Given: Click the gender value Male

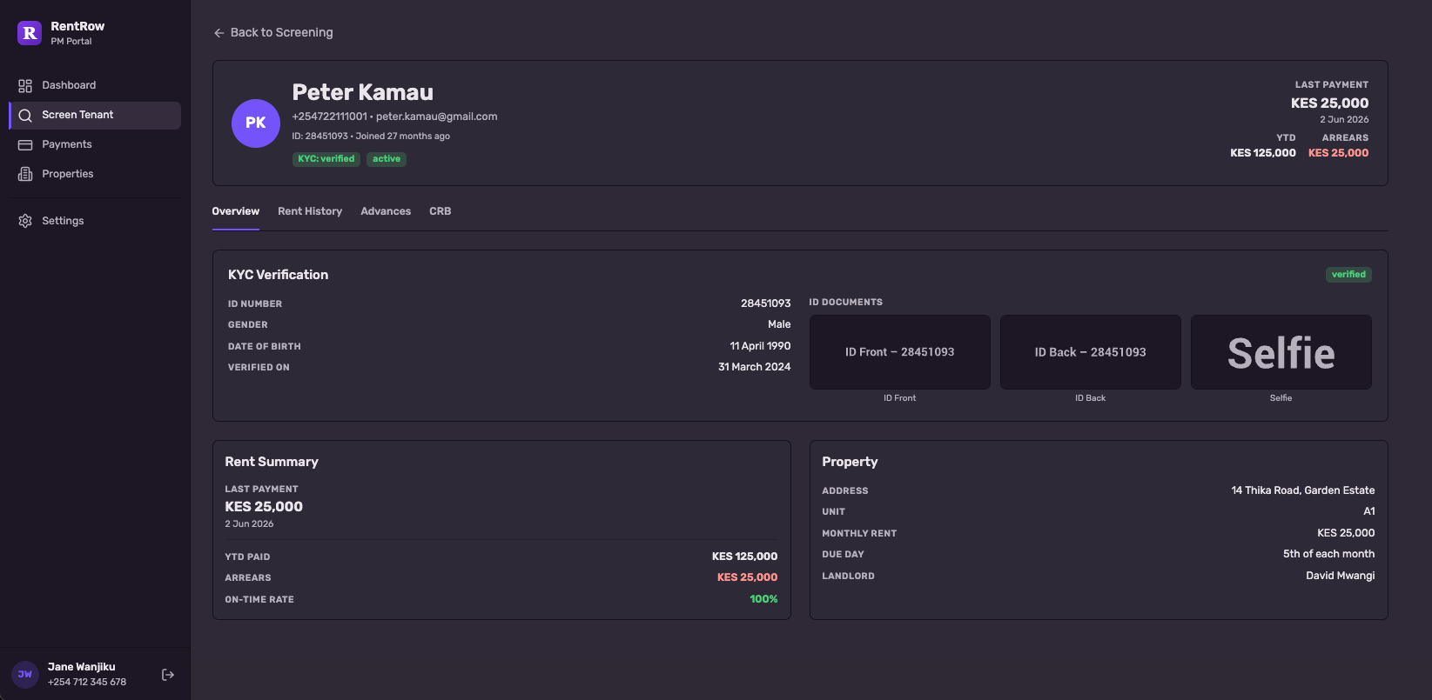Looking at the screenshot, I should point(780,324).
